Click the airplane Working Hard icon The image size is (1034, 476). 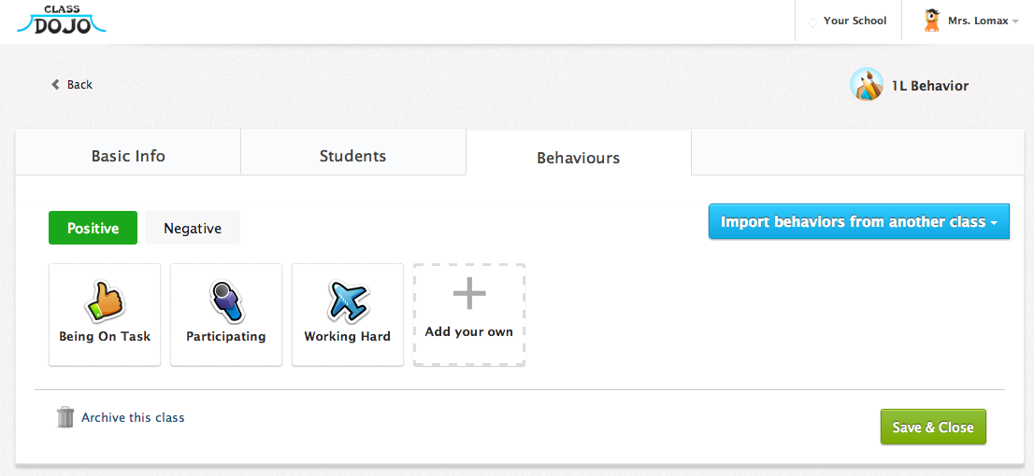[x=348, y=301]
